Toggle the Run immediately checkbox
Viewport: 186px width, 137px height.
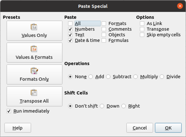coord(9,111)
